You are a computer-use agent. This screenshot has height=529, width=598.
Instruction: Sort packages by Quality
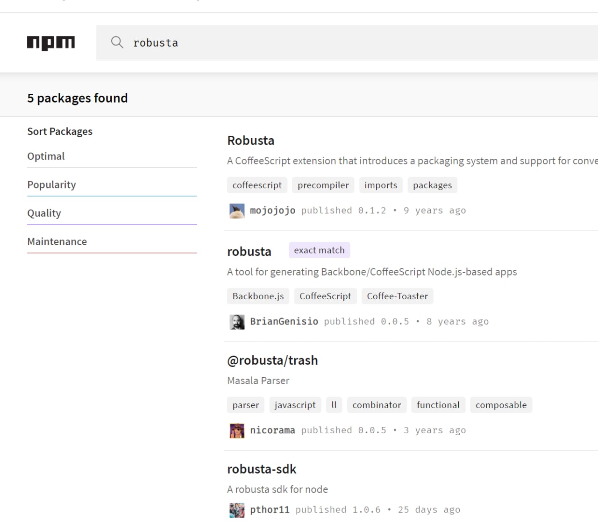tap(112, 213)
